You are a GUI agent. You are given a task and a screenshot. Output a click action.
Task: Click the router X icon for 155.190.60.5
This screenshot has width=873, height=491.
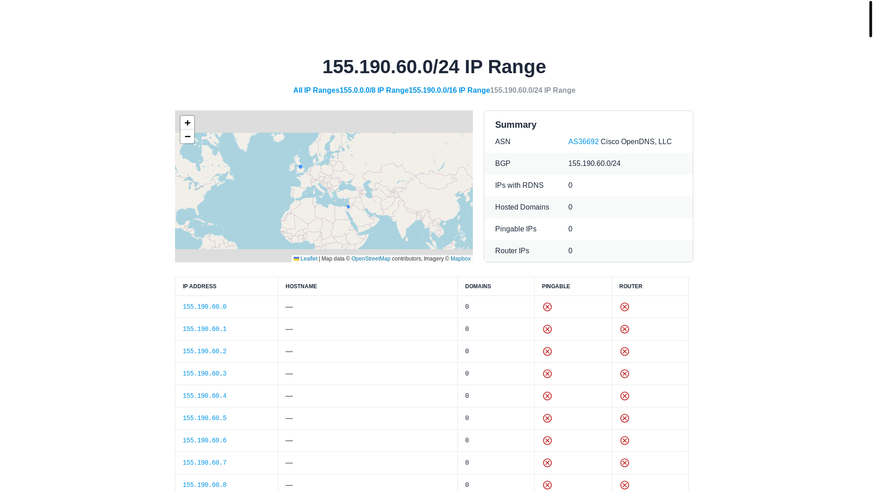625,418
